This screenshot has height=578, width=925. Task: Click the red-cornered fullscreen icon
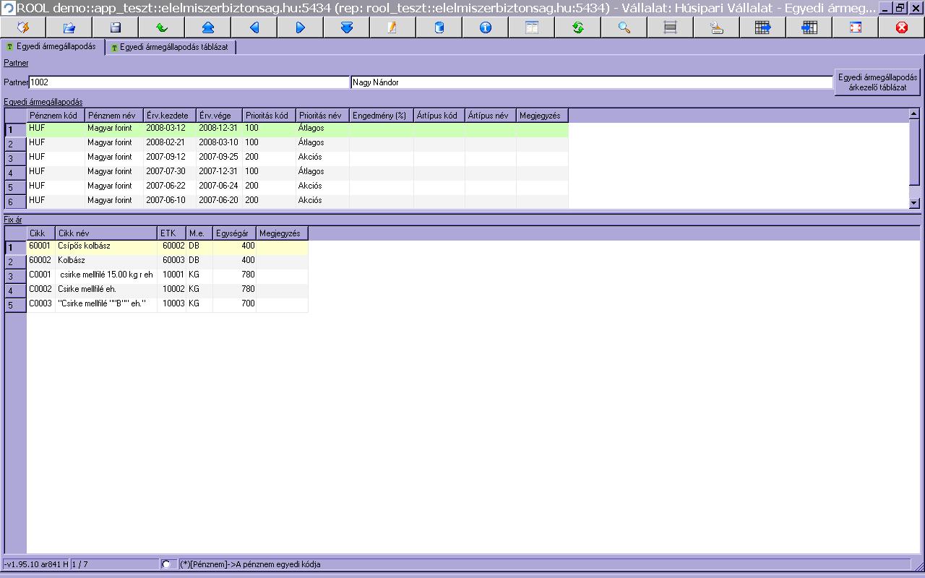click(x=856, y=27)
